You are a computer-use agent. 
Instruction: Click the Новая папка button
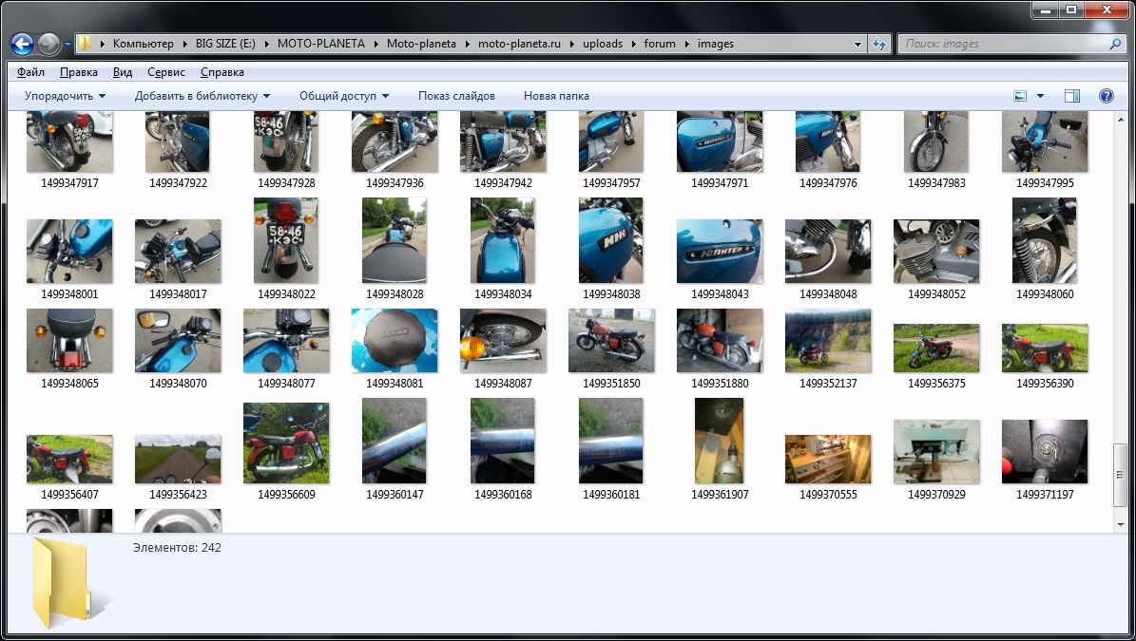pyautogui.click(x=556, y=96)
